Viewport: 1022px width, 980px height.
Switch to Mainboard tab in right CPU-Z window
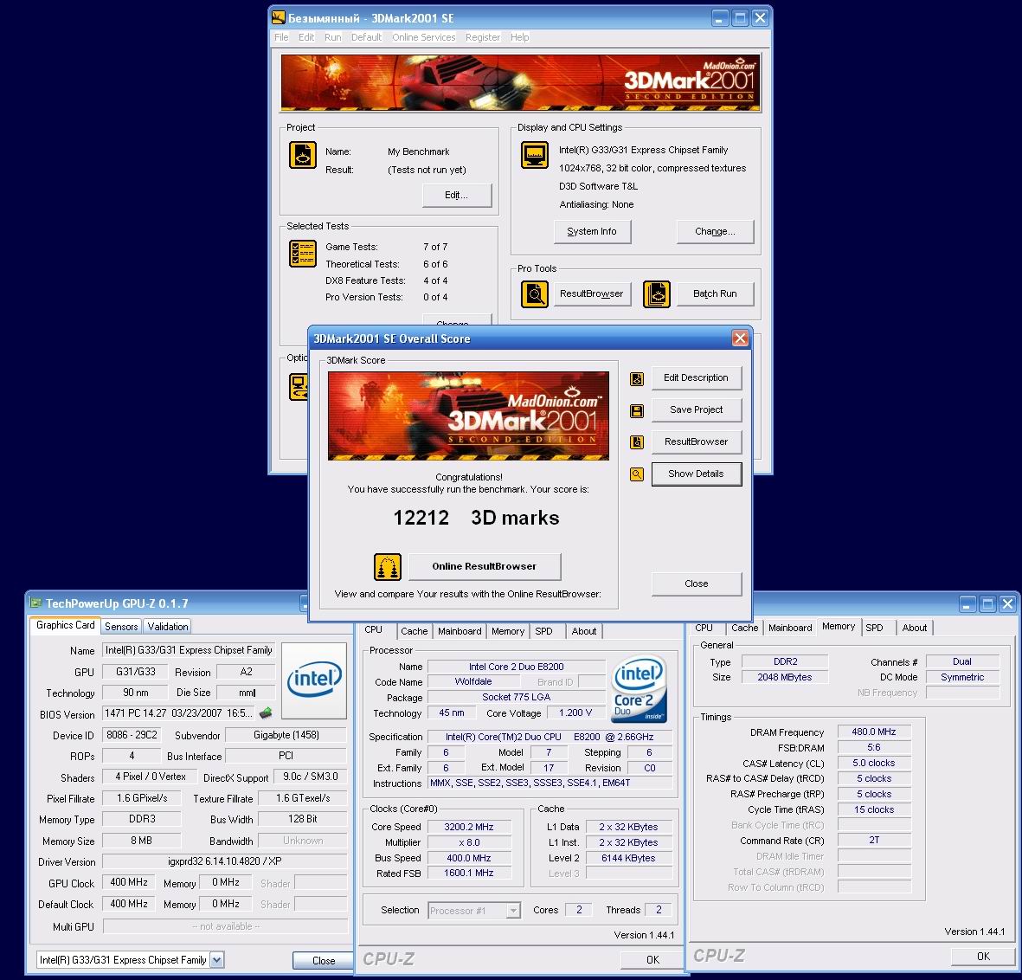[790, 628]
